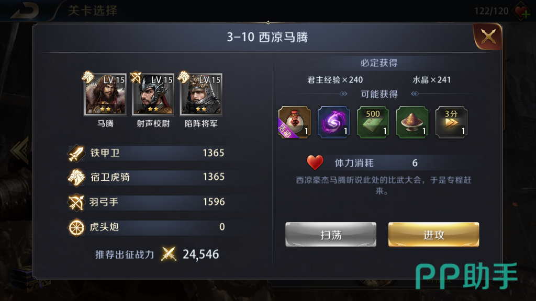Select the 陷阵将军 general portrait
This screenshot has width=536, height=301.
tap(201, 95)
